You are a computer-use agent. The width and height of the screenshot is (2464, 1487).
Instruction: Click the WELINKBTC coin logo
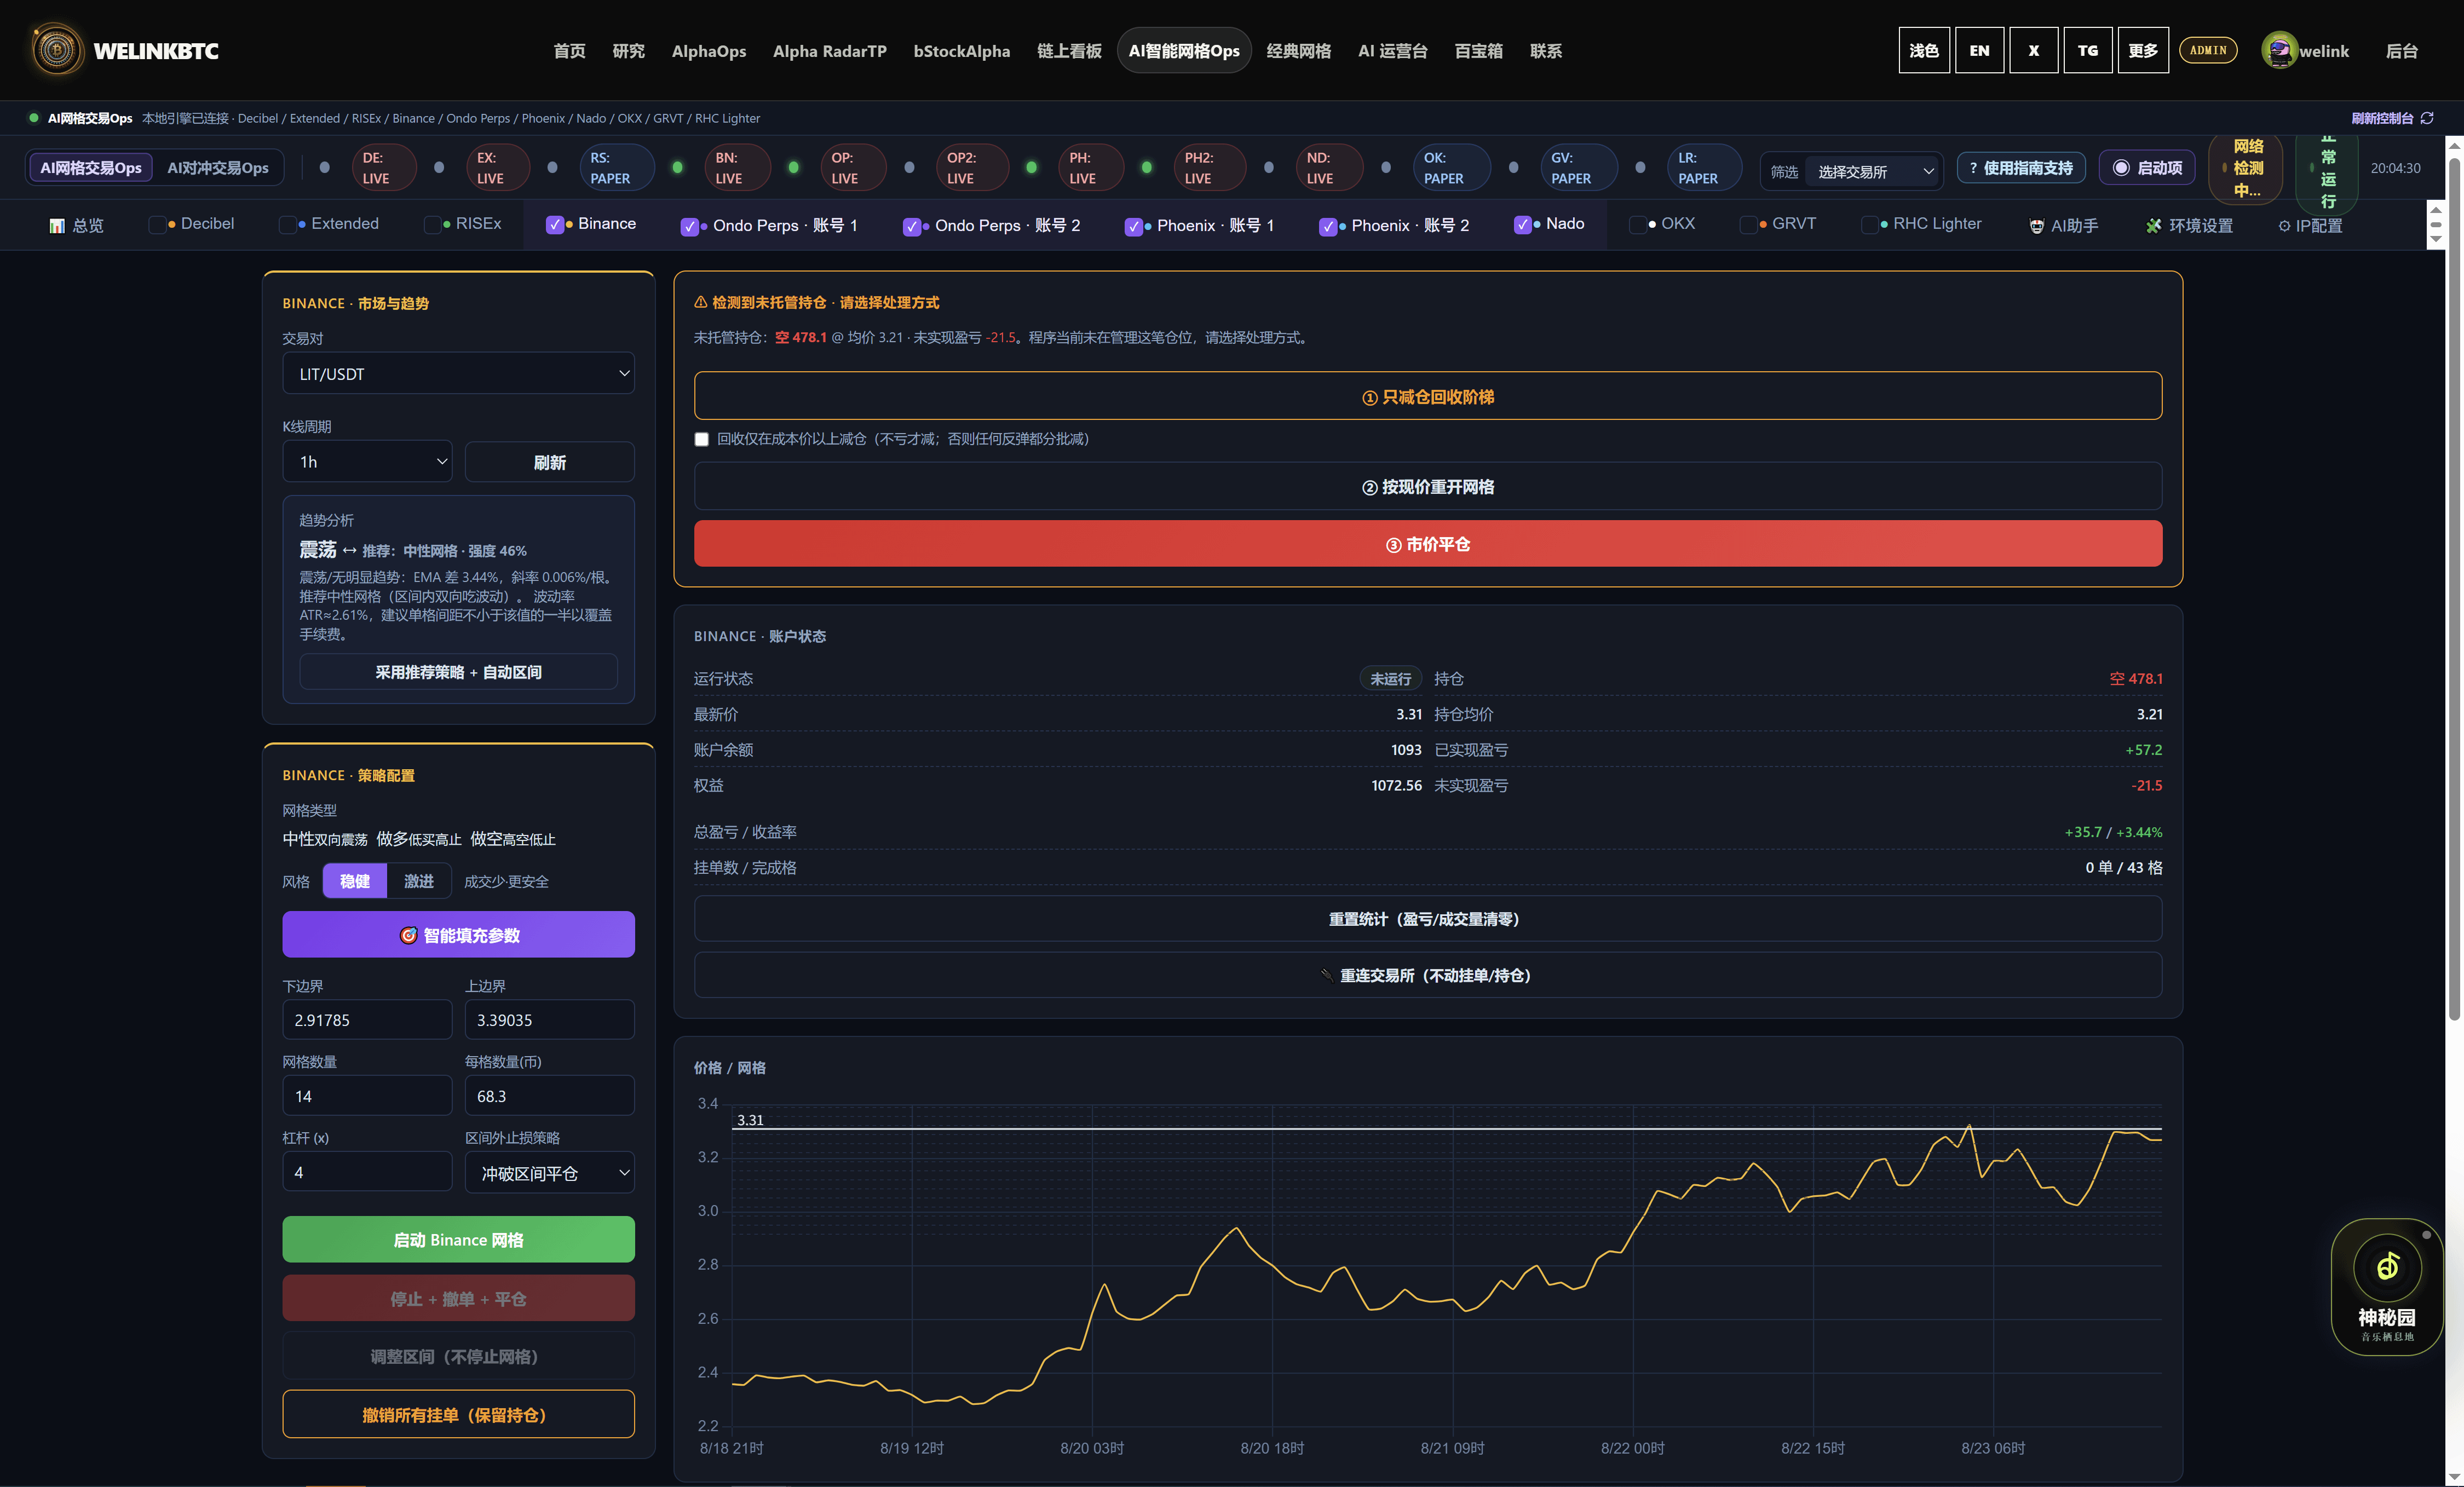[57, 50]
